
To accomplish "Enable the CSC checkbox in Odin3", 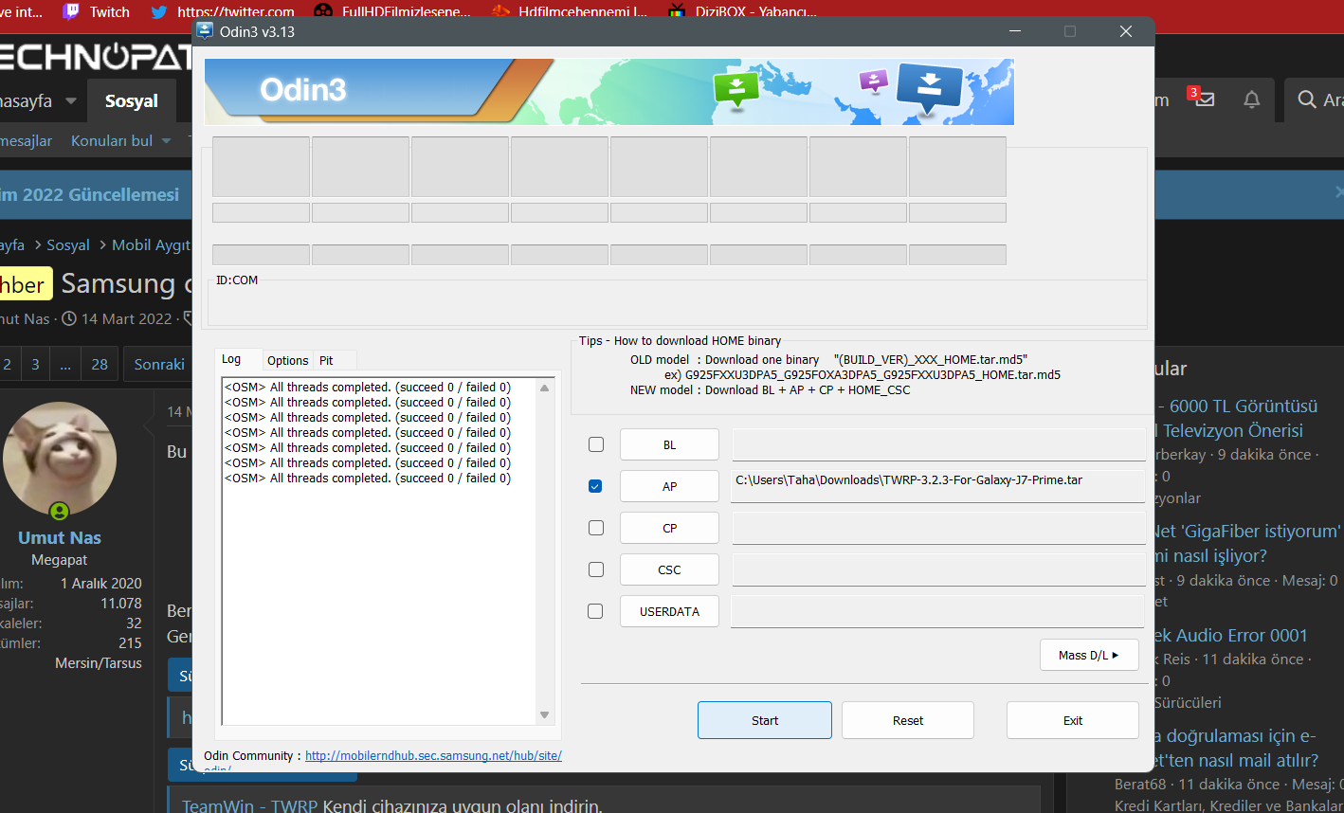I will tap(596, 569).
